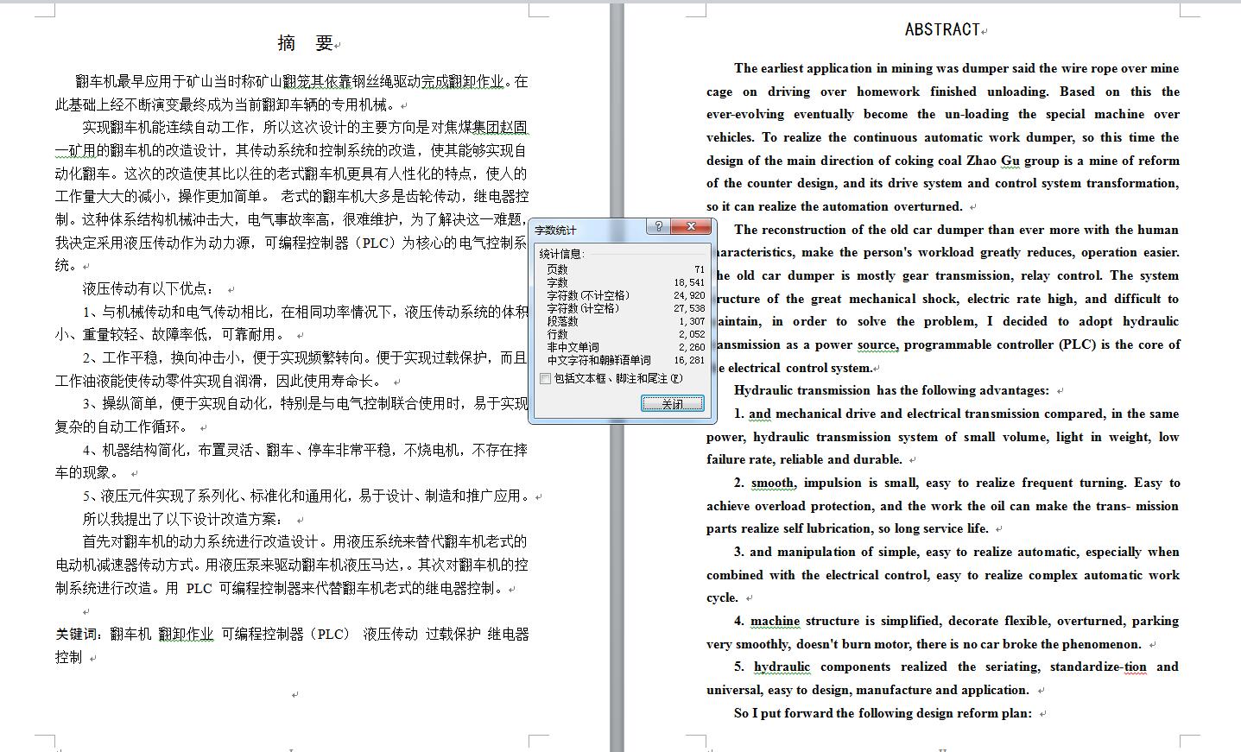Click the ABSTRACT heading on right page

click(x=942, y=29)
